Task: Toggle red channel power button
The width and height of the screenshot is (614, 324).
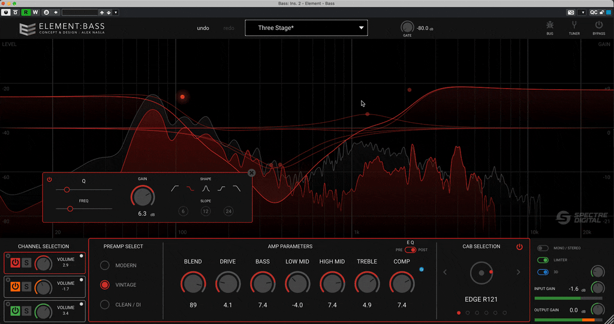Action: (15, 262)
